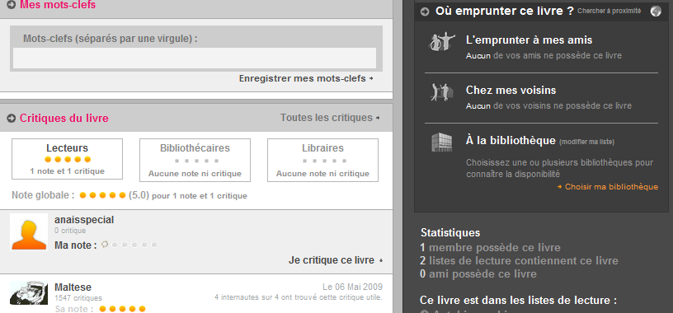The image size is (673, 313).
Task: Click Mes mots-clefs section title
Action: (58, 5)
